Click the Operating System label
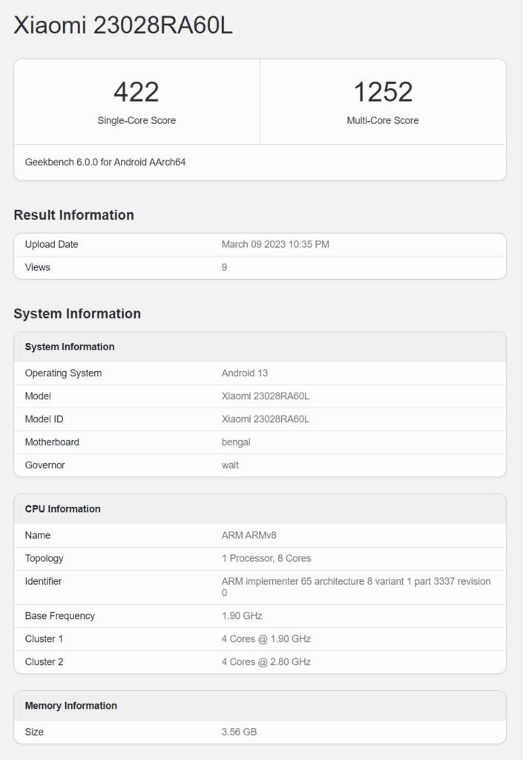The width and height of the screenshot is (523, 760). pyautogui.click(x=63, y=373)
